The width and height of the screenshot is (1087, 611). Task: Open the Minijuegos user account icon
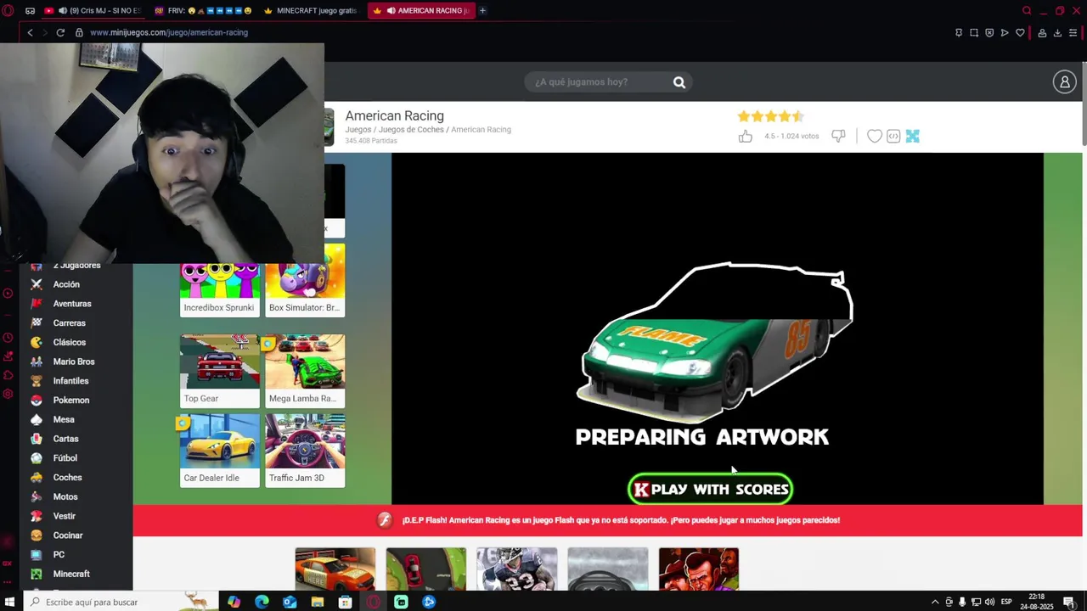[1064, 81]
